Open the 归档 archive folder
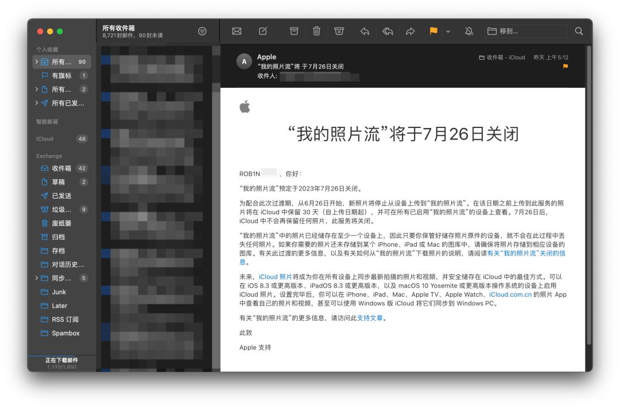The image size is (620, 408). tap(61, 237)
